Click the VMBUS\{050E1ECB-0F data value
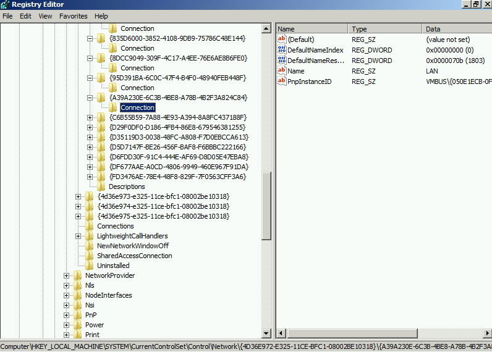 [459, 82]
